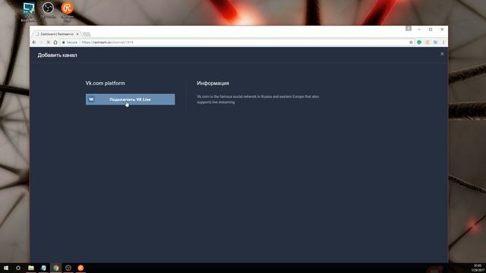
Task: Minimize the Chrome window
Action: [419, 29]
